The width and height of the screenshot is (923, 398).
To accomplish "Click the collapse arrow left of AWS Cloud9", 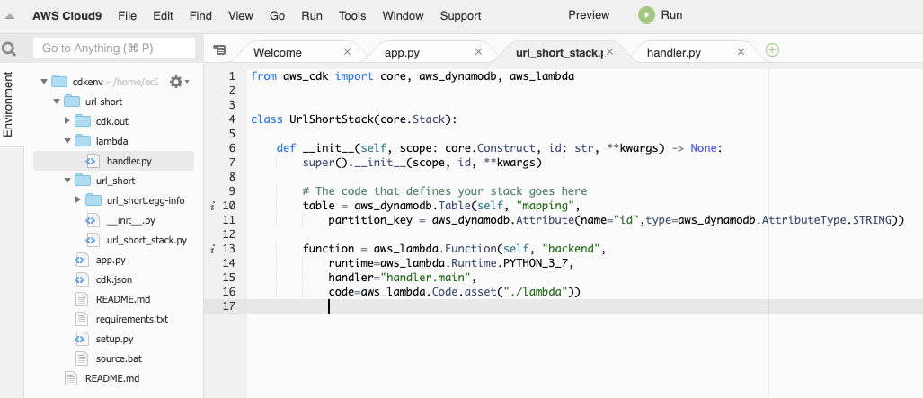I will [9, 16].
